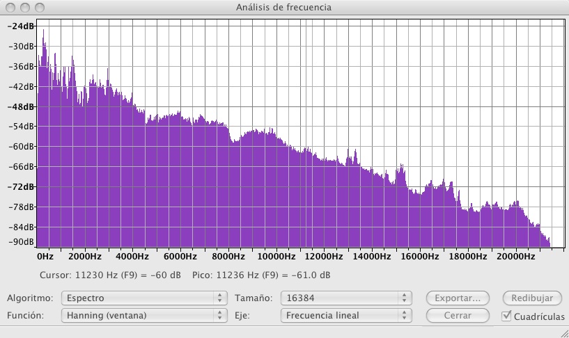This screenshot has height=338, width=569.
Task: Click the 12000Hz axis label
Action: click(x=324, y=257)
